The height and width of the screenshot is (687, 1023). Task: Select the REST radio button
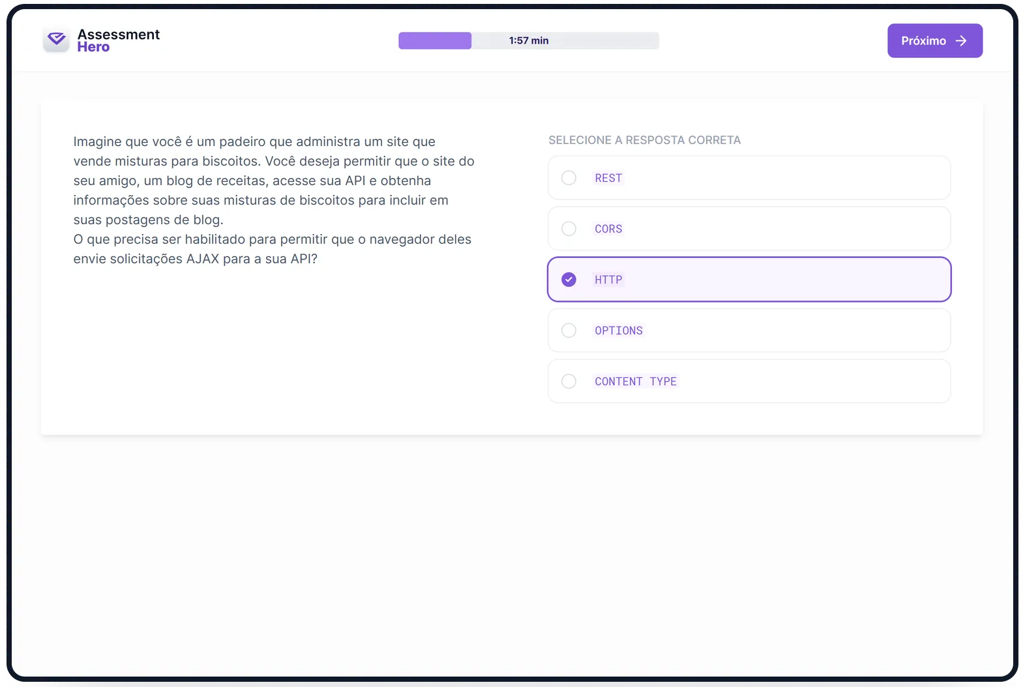569,178
